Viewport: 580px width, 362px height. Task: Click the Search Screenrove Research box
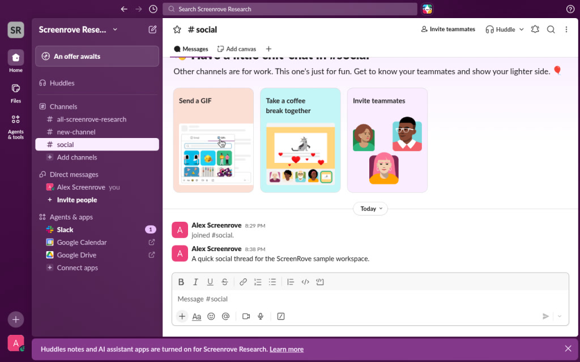pos(290,9)
